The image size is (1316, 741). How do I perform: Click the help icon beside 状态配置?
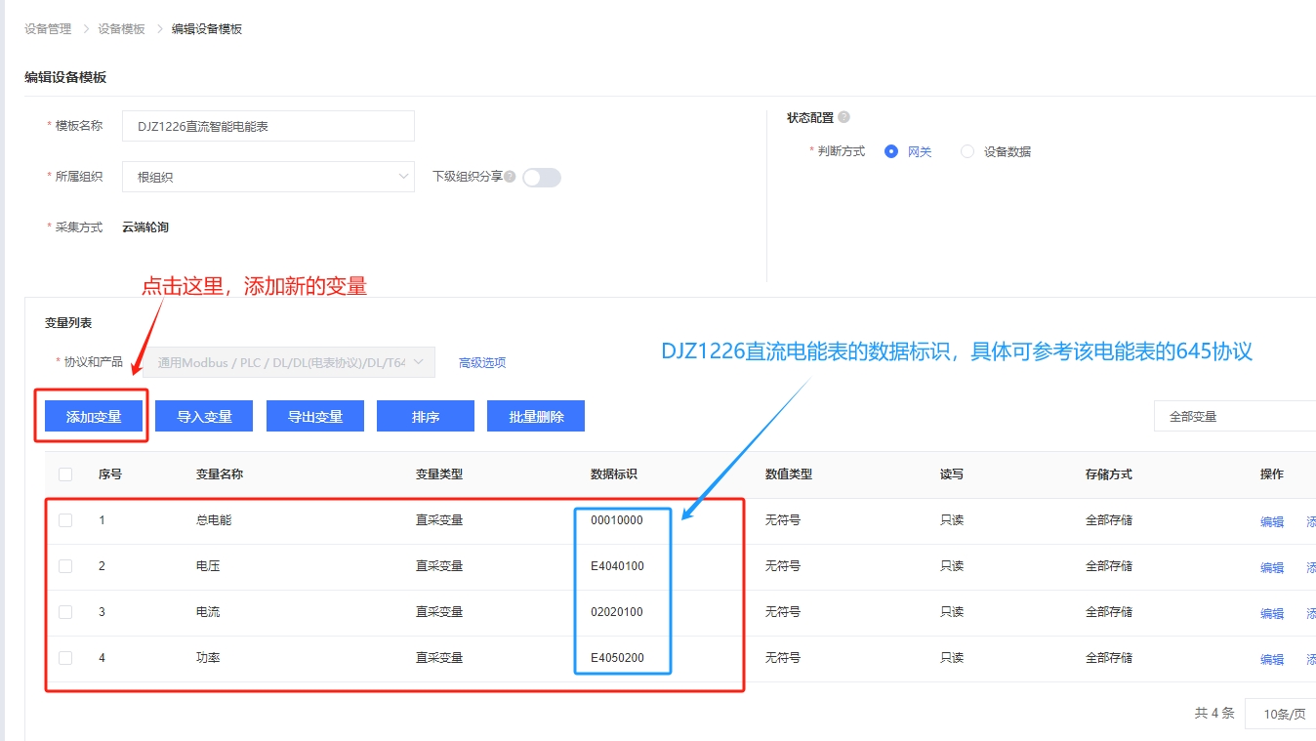click(843, 117)
